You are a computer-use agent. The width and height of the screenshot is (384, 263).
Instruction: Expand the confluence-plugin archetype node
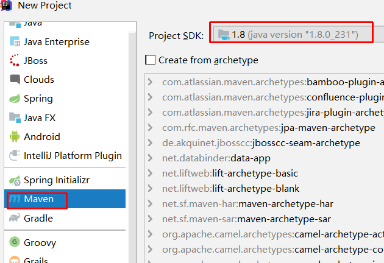pos(151,97)
